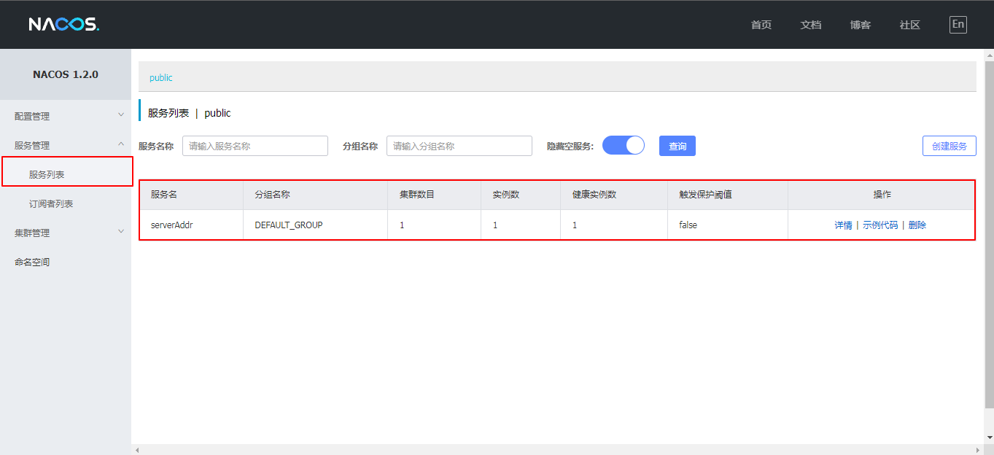Focus the 服务名称 input field
994x455 pixels.
point(255,146)
